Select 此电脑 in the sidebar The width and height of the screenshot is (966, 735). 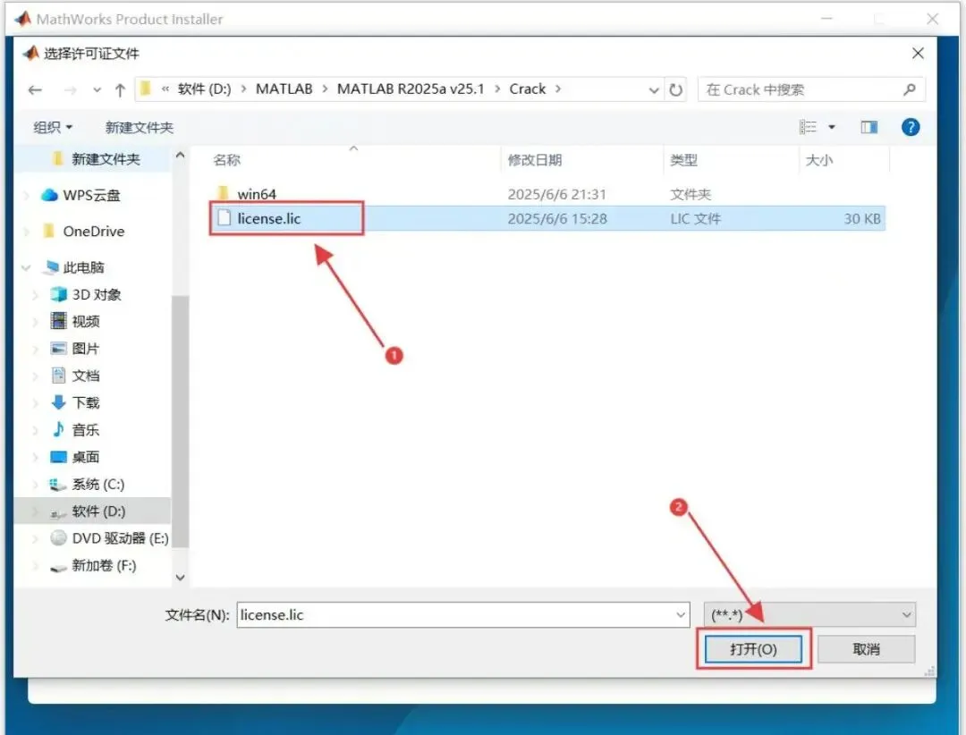point(83,267)
